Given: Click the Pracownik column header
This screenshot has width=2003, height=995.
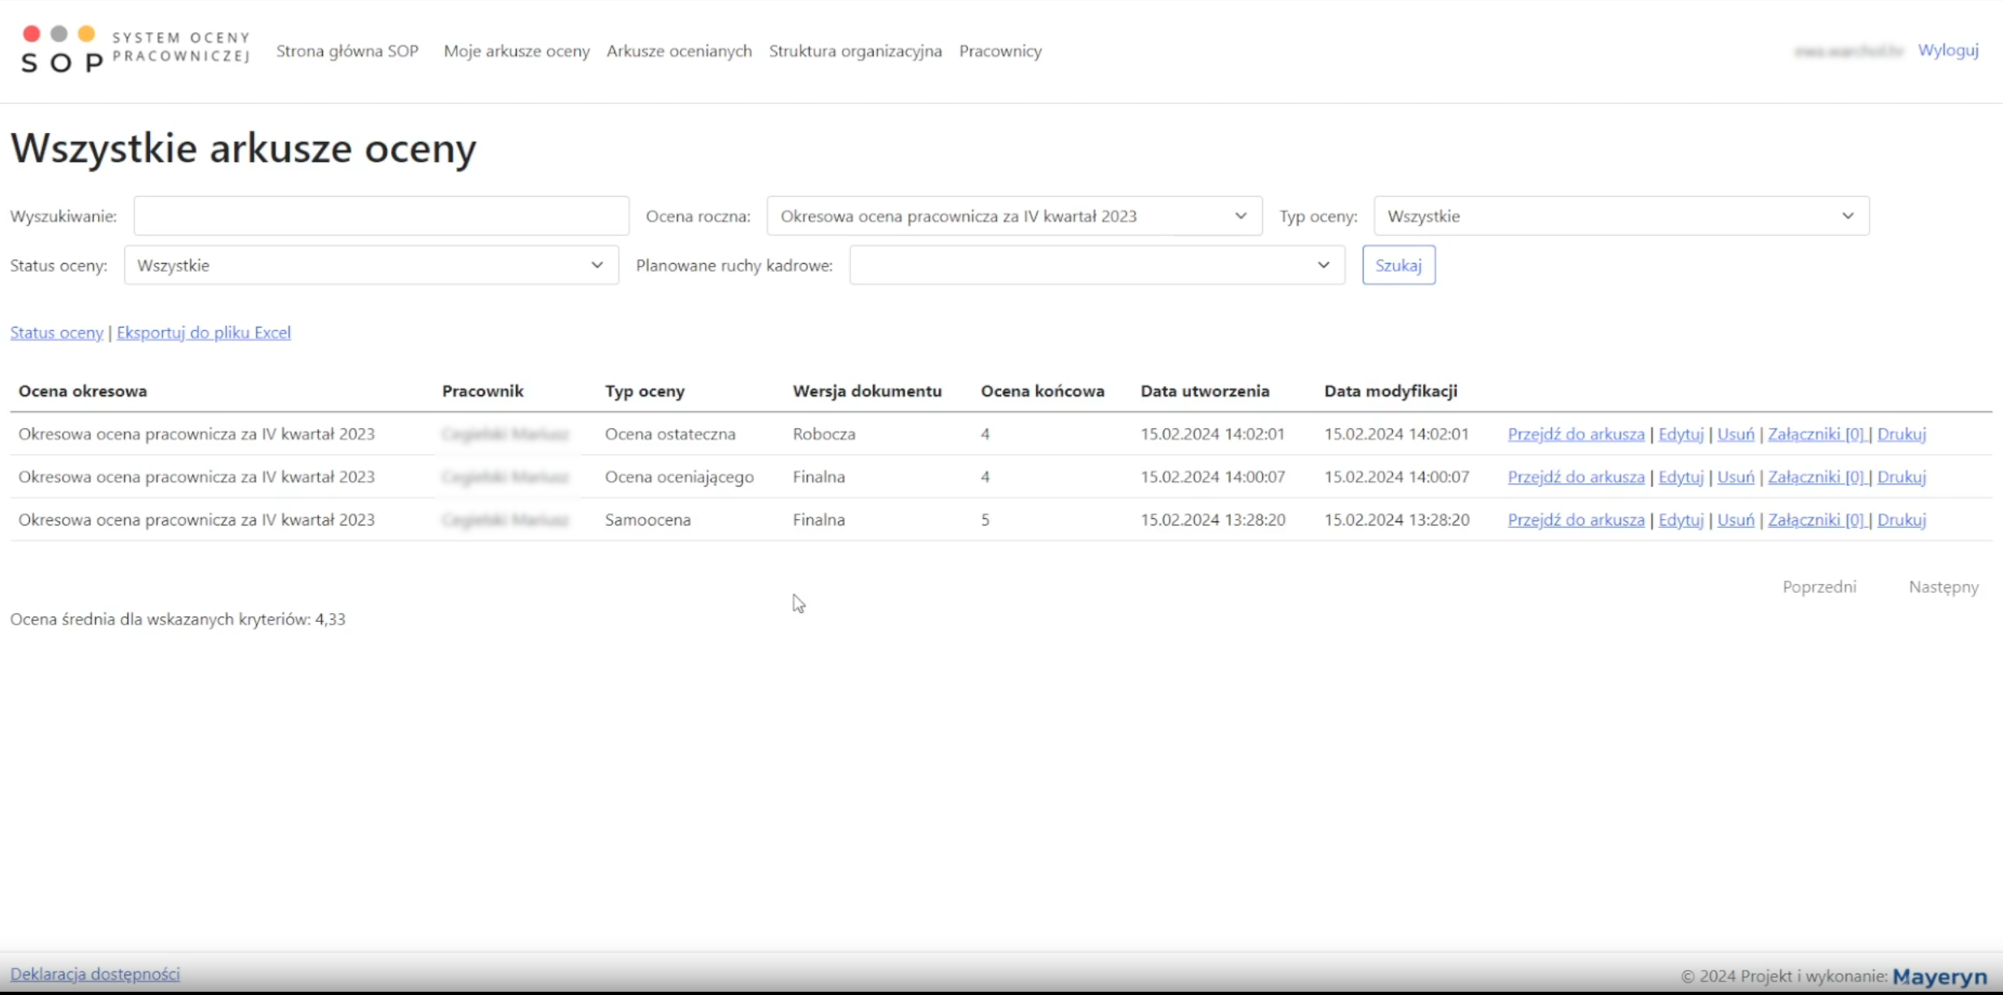Looking at the screenshot, I should pyautogui.click(x=483, y=391).
